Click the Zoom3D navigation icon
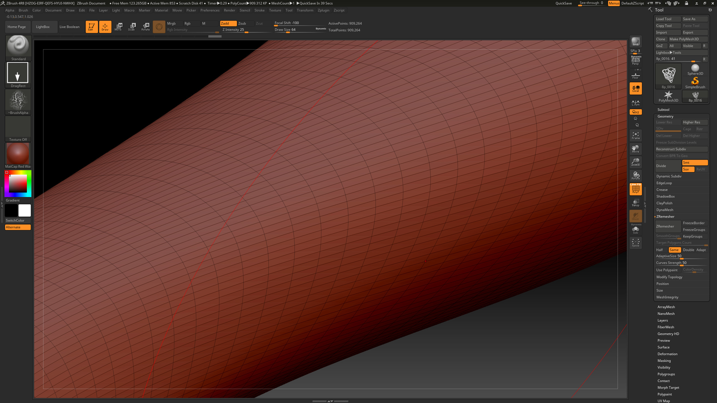This screenshot has width=717, height=403. (x=635, y=162)
